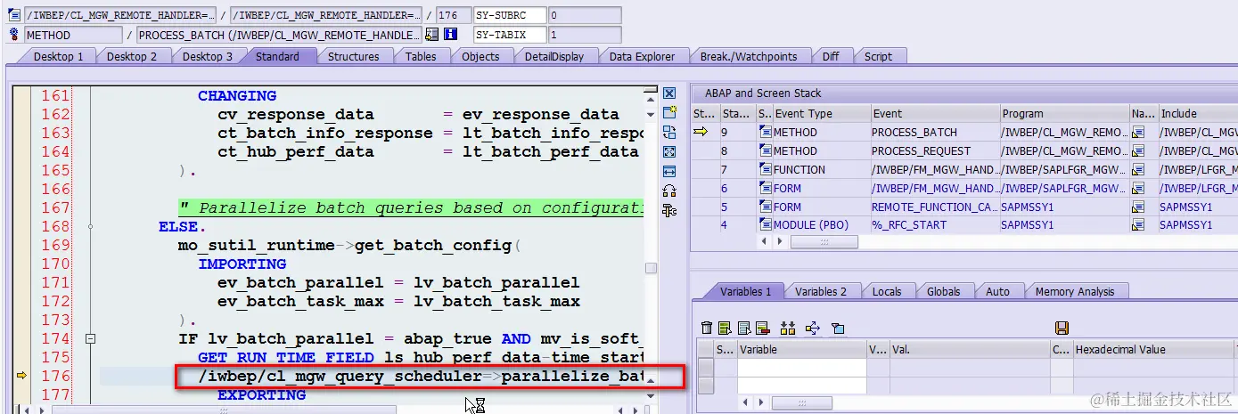Click the Variable column header
This screenshot has height=414, width=1238.
point(801,350)
